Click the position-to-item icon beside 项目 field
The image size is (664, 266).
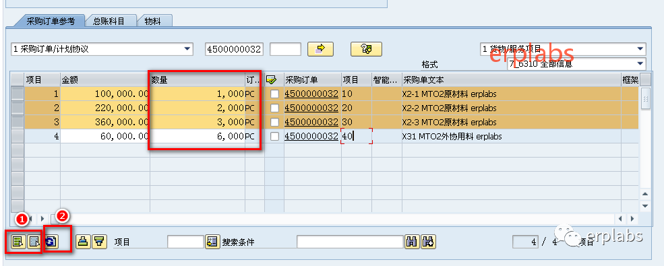(x=212, y=242)
